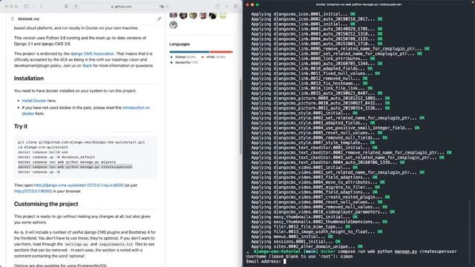Click the translate icon in the address bar
The image size is (475, 267).
coord(162,7)
